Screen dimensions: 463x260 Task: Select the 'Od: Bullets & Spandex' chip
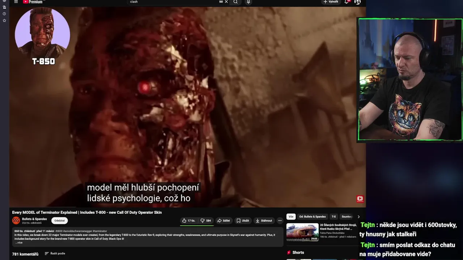313,217
